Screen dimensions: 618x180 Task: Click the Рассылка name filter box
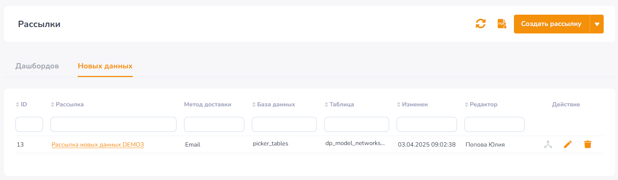[113, 124]
